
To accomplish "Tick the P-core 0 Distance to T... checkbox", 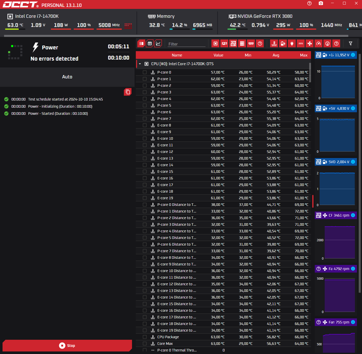I will [x=145, y=205].
